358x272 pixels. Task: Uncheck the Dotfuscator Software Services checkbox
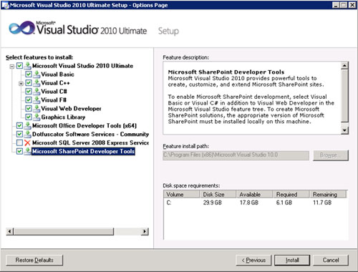tap(19, 134)
